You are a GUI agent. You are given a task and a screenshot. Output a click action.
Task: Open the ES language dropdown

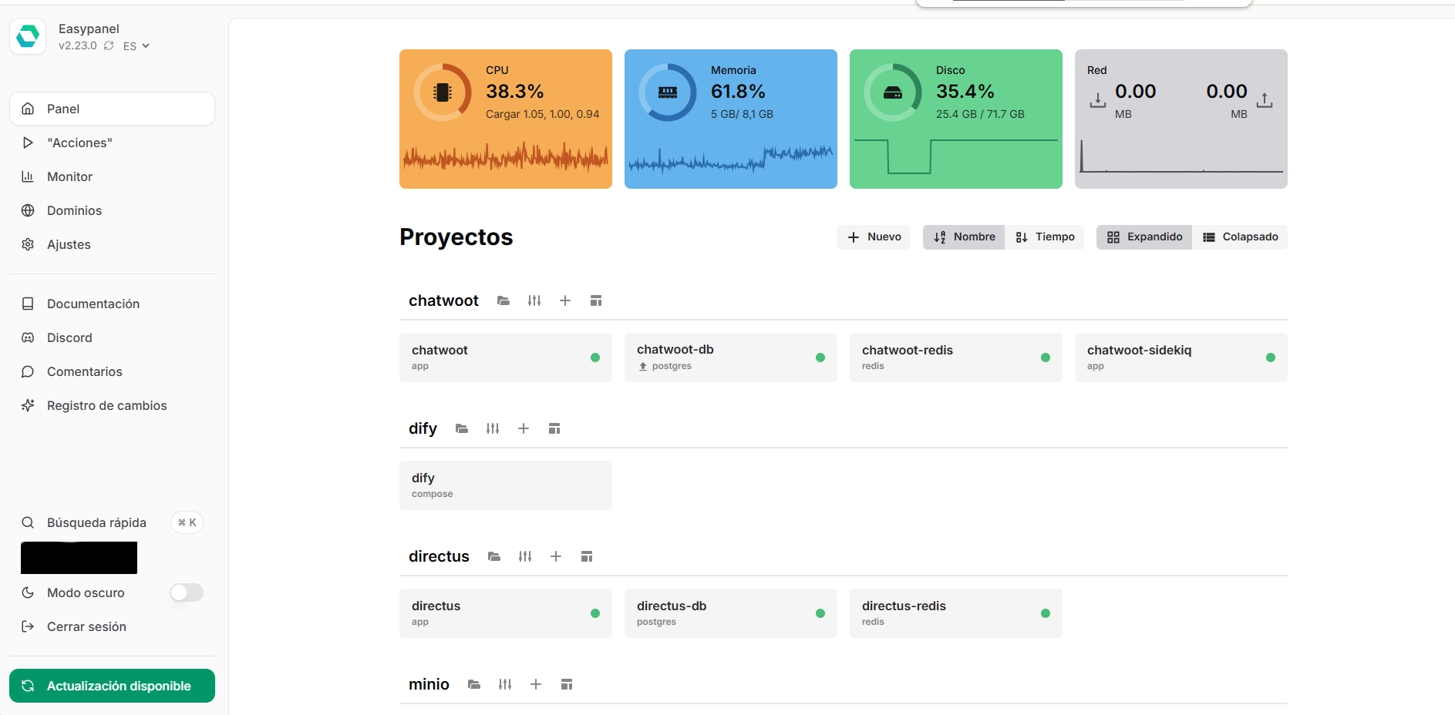pyautogui.click(x=136, y=46)
